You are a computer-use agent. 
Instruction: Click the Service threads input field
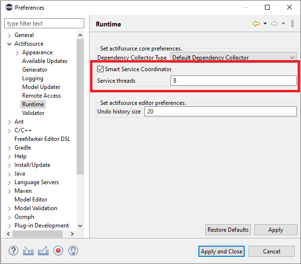(233, 81)
